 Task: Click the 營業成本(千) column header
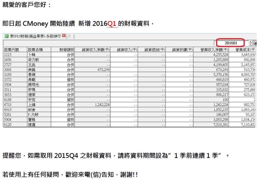(x=242, y=50)
